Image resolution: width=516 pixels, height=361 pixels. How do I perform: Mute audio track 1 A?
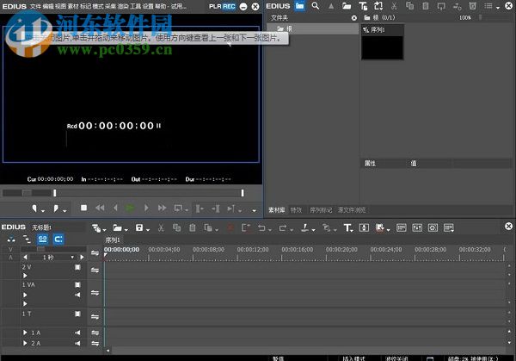click(x=77, y=333)
